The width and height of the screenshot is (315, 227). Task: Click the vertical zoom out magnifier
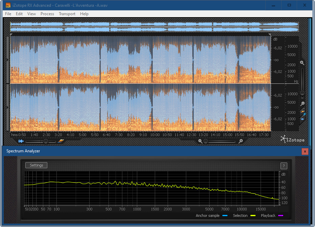pyautogui.click(x=302, y=104)
